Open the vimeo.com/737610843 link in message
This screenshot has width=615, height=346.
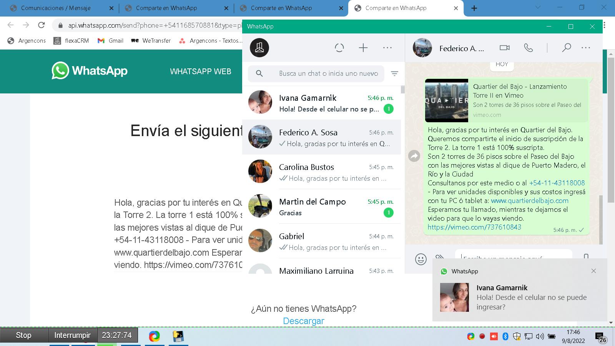point(474,227)
